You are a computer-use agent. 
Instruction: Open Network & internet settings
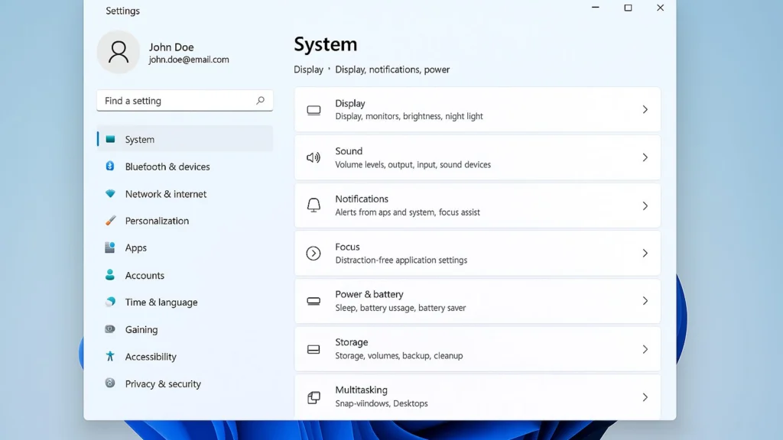click(165, 194)
